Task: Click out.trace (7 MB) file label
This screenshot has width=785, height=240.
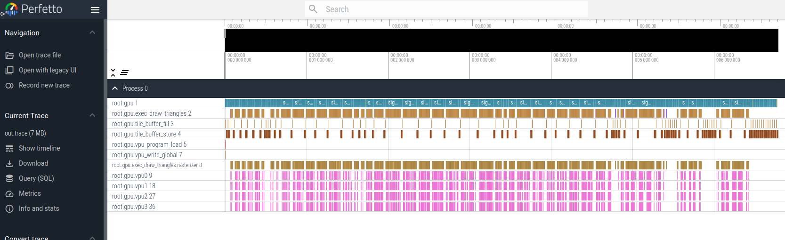Action: pyautogui.click(x=25, y=133)
